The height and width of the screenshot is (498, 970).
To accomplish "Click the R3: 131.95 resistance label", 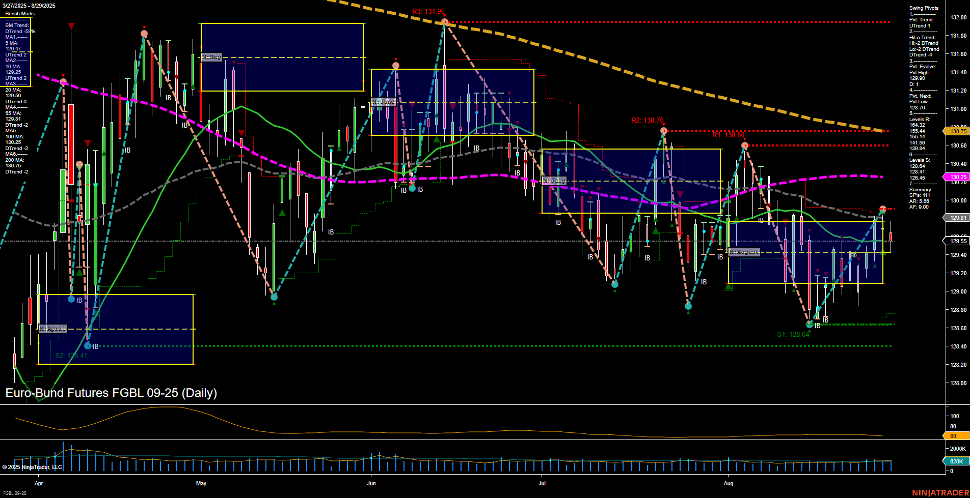I will 428,12.
